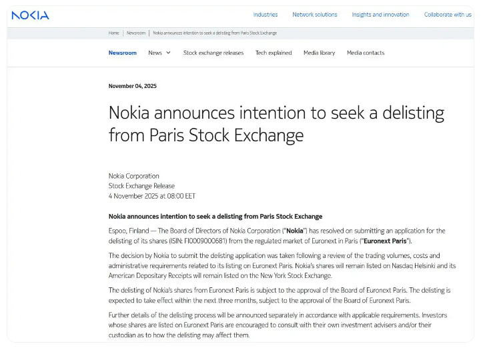
Task: Switch to Tech explained
Action: tap(274, 53)
